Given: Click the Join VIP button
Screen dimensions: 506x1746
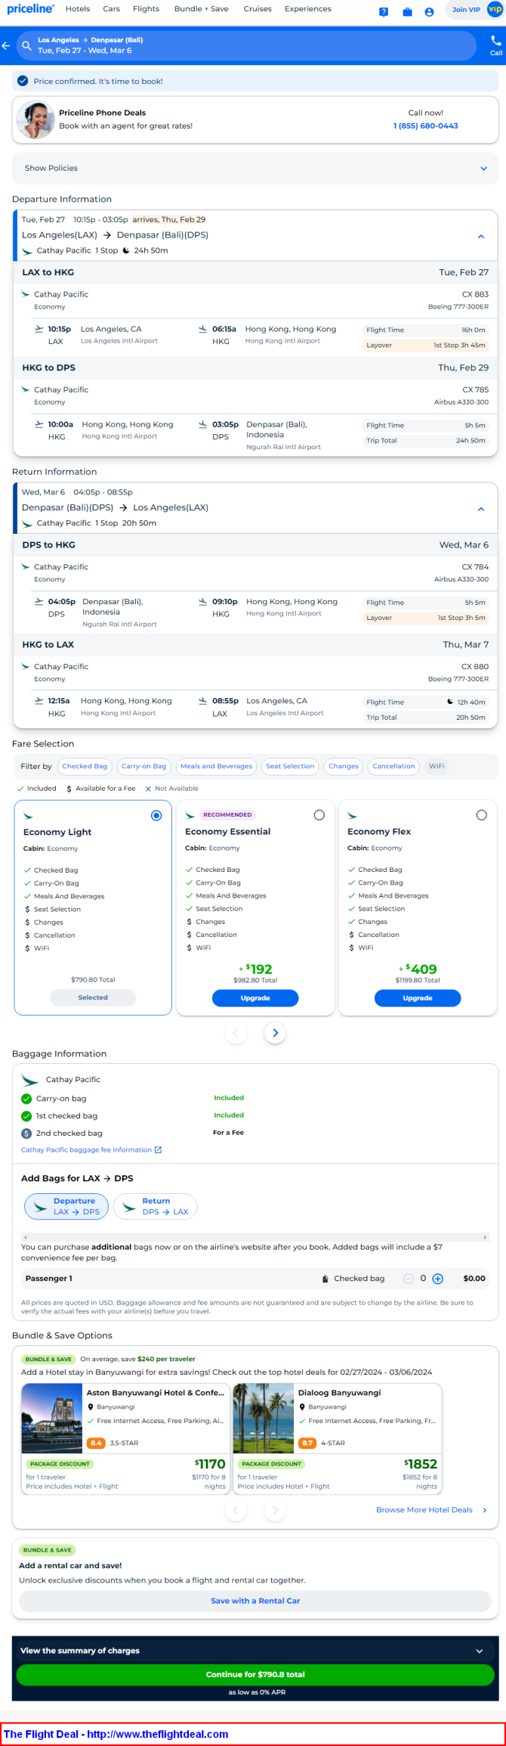Looking at the screenshot, I should point(466,10).
